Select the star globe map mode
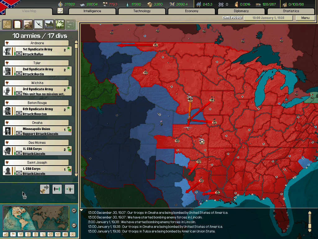 click(x=73, y=234)
